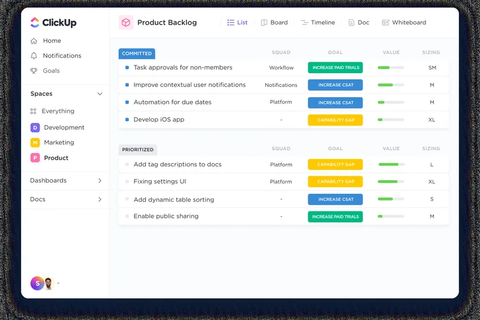This screenshot has height=320, width=480.
Task: Expand the Dashboards section
Action: coord(100,181)
